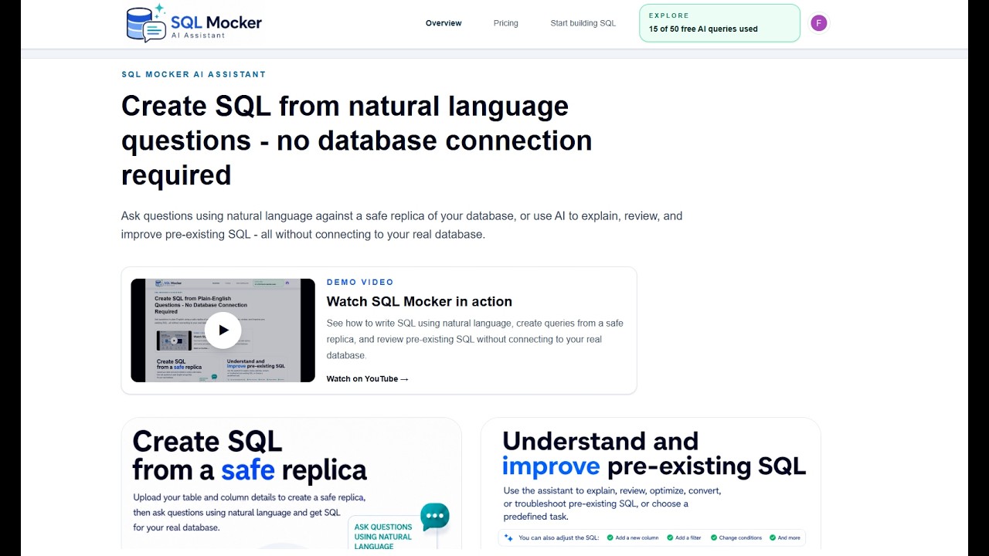The image size is (989, 556).
Task: Open the purple F user avatar
Action: tap(819, 23)
